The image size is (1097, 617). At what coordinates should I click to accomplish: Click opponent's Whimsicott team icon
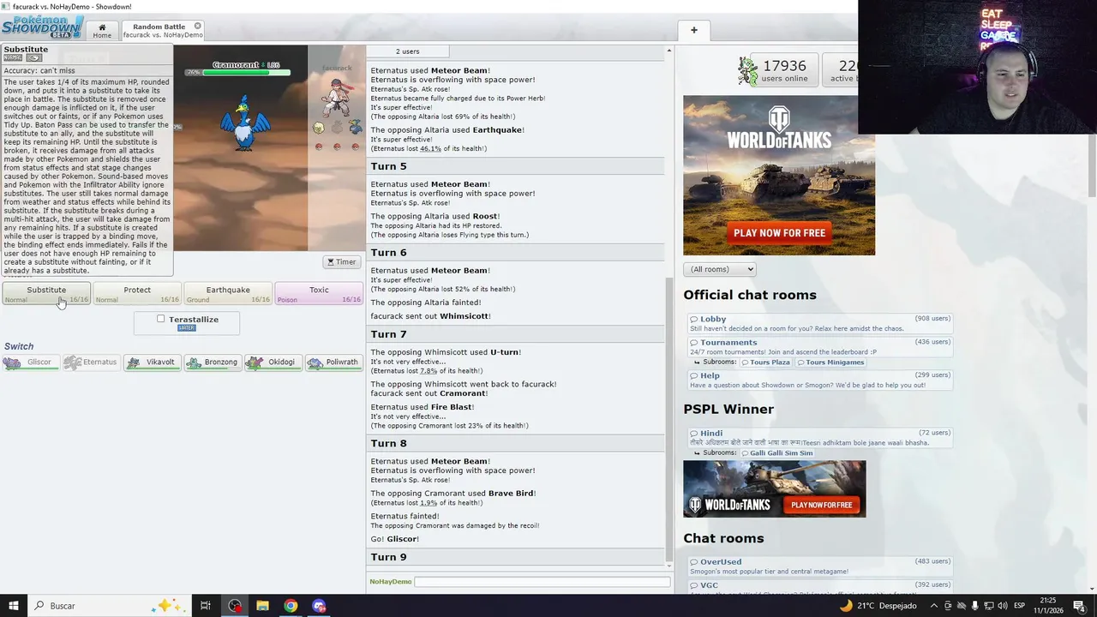pyautogui.click(x=319, y=129)
